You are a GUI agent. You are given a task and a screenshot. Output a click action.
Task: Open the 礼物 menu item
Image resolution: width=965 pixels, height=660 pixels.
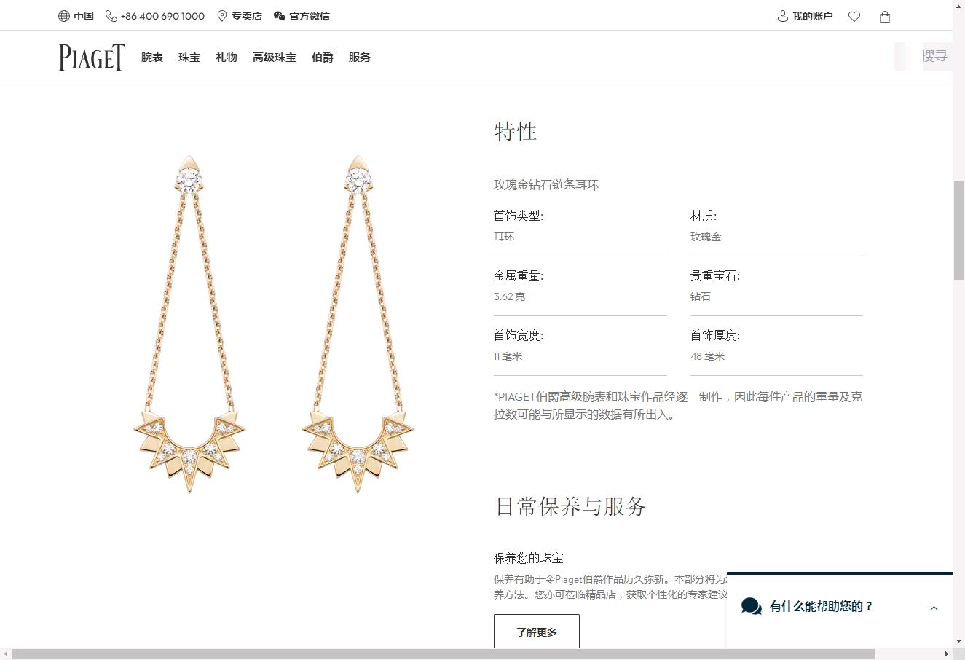[227, 58]
